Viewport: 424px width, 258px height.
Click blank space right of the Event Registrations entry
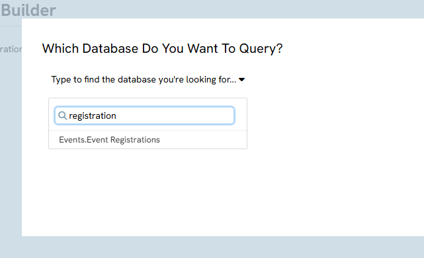tap(203, 139)
